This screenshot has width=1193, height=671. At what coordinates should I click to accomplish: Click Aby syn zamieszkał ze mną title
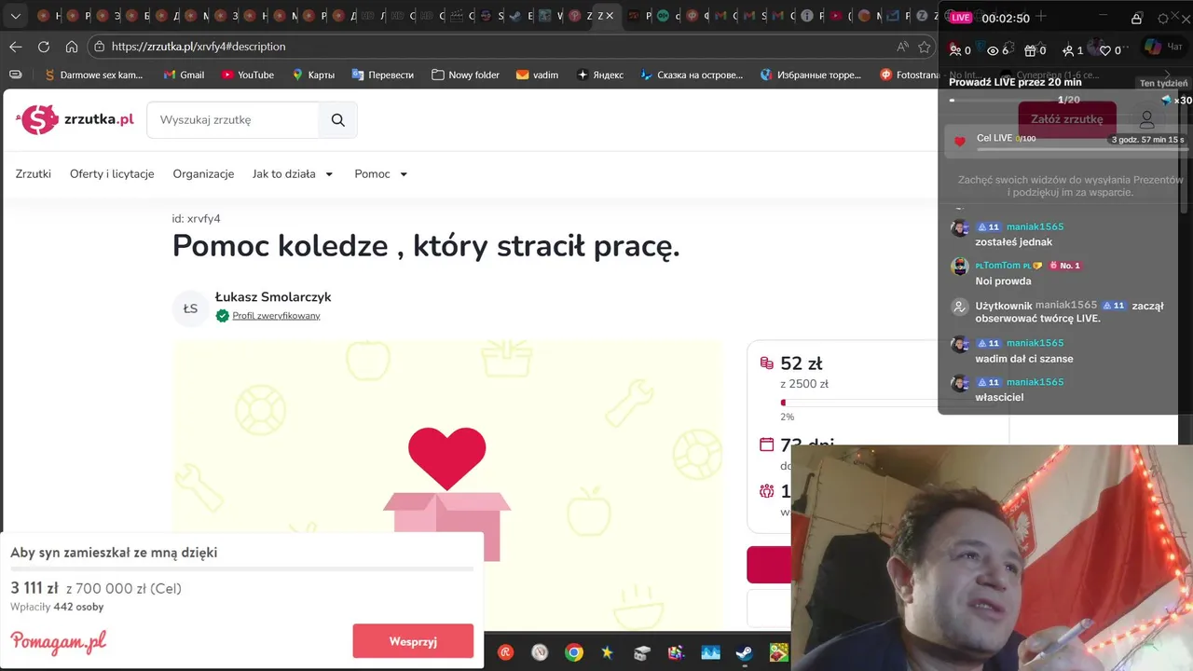pyautogui.click(x=114, y=553)
